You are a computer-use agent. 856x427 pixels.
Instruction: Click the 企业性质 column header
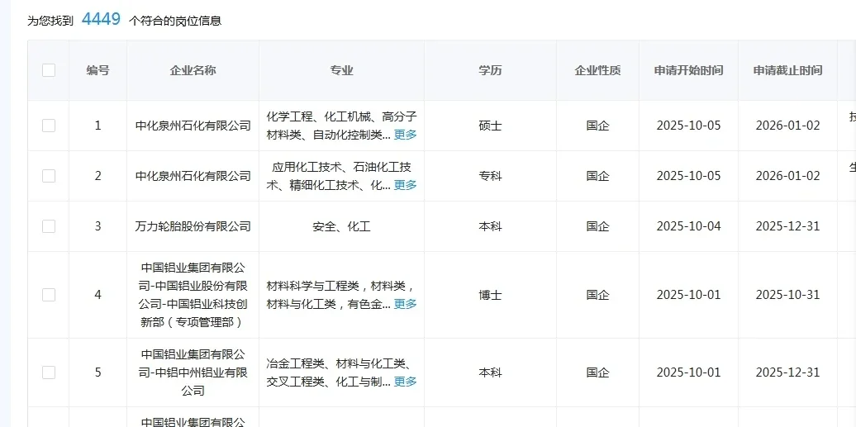point(597,70)
